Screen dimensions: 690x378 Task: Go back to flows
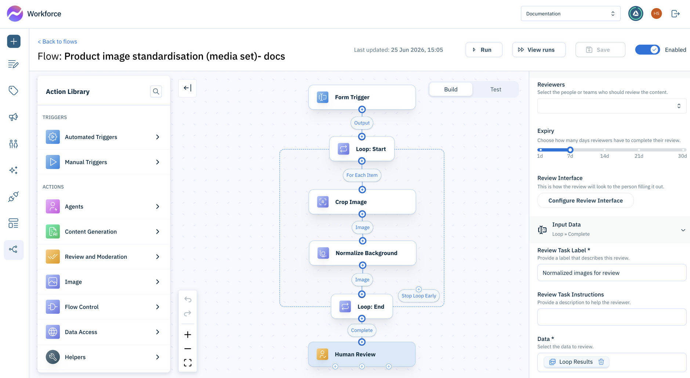[x=58, y=41]
